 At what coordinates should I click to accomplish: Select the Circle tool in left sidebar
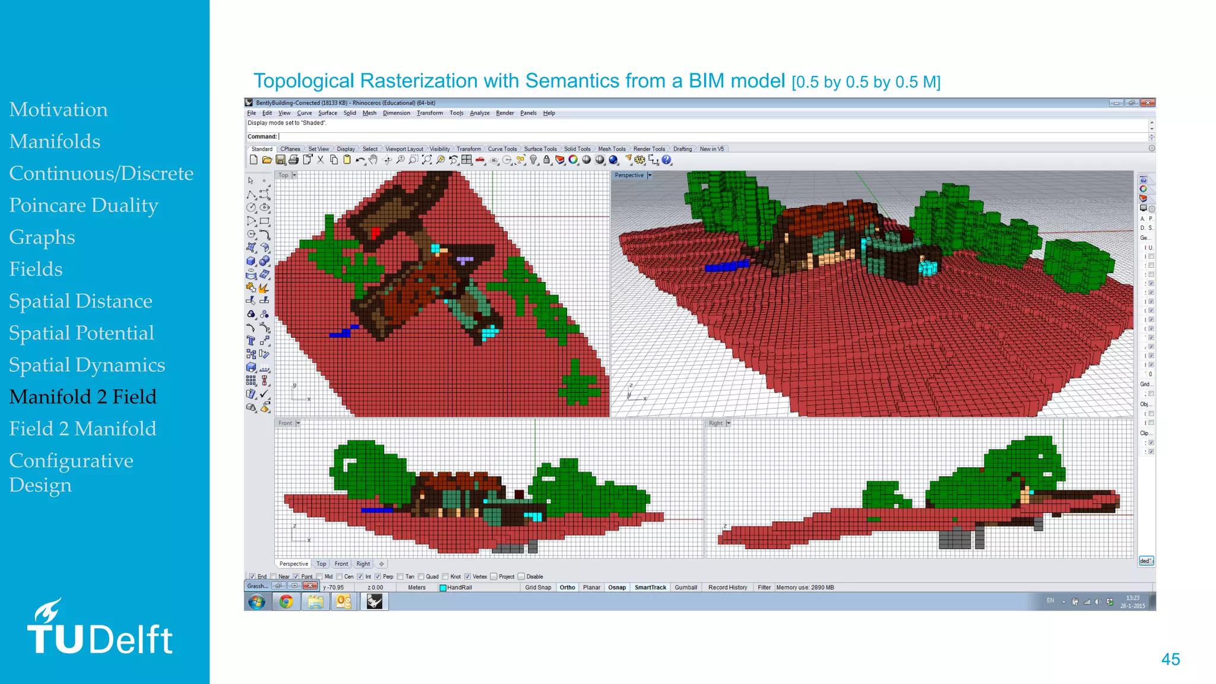[251, 207]
